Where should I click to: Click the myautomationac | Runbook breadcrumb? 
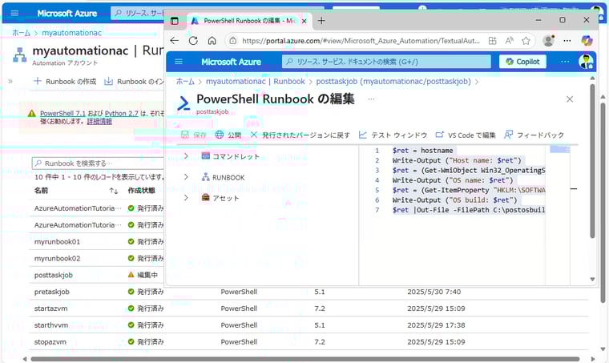[255, 82]
